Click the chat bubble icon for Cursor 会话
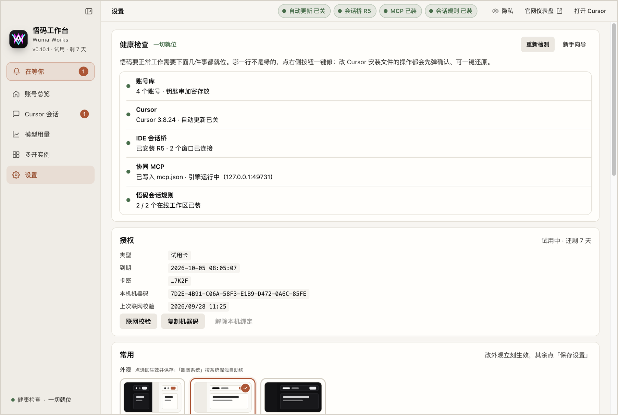 16,114
